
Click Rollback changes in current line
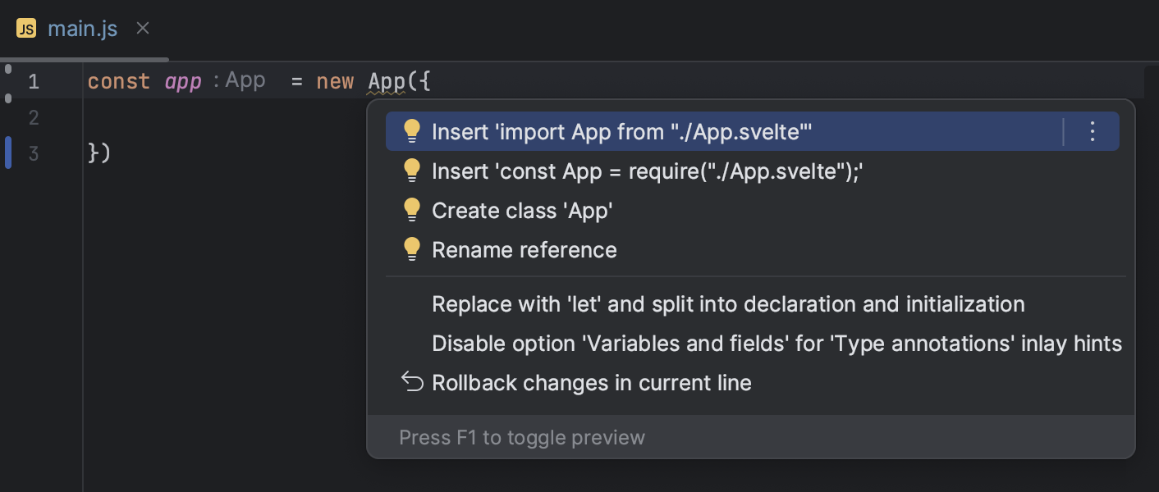tap(592, 382)
